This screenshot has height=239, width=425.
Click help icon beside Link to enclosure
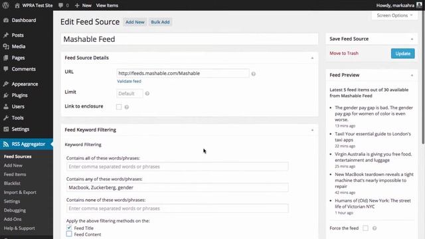click(127, 107)
